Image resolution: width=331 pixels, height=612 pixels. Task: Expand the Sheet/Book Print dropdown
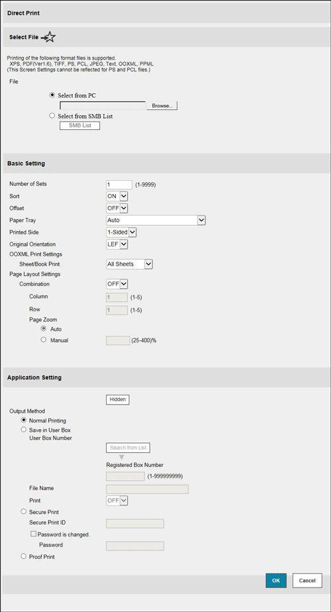pos(129,264)
